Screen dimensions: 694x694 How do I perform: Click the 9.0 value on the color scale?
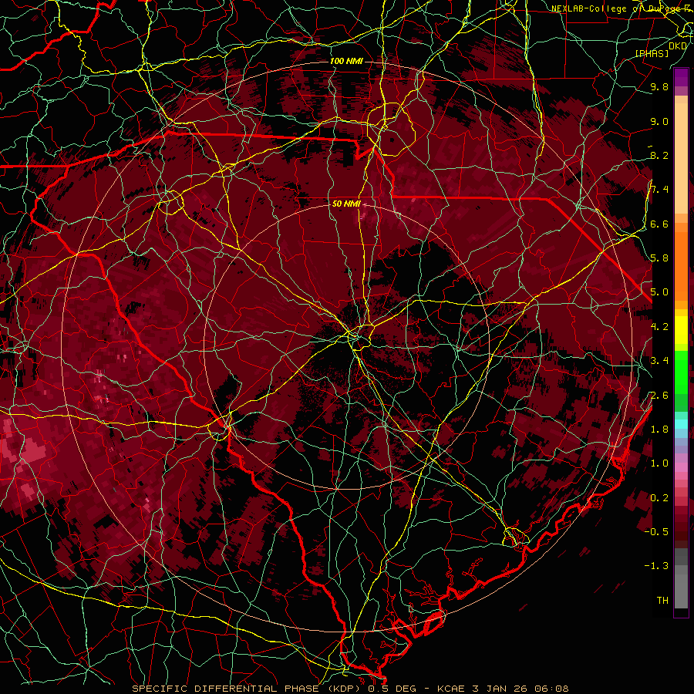pos(659,121)
